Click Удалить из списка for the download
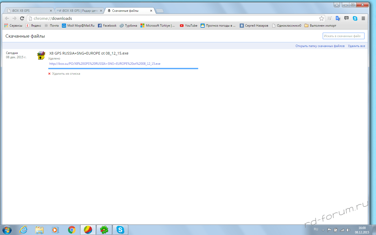 tap(66, 74)
